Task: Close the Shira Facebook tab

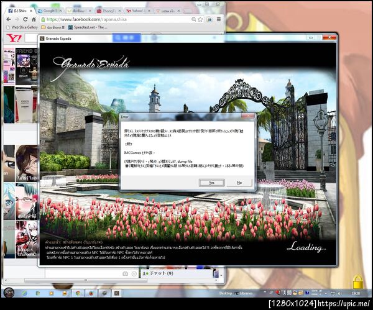Action: point(31,11)
